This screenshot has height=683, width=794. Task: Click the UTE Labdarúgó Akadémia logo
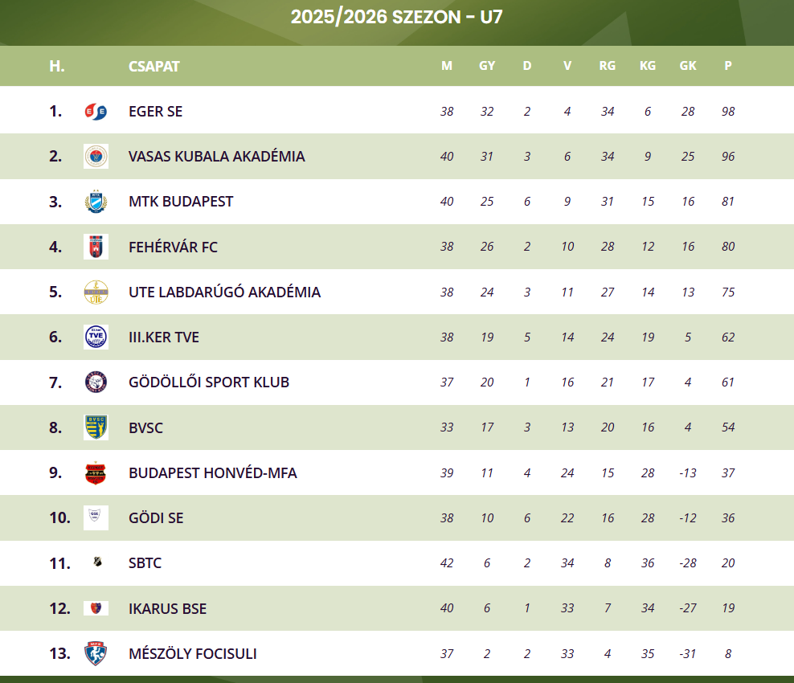click(96, 292)
